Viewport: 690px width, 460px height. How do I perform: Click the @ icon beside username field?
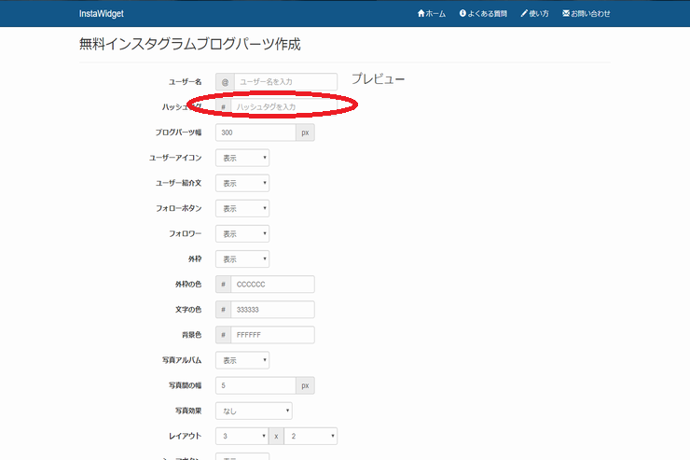(x=225, y=82)
